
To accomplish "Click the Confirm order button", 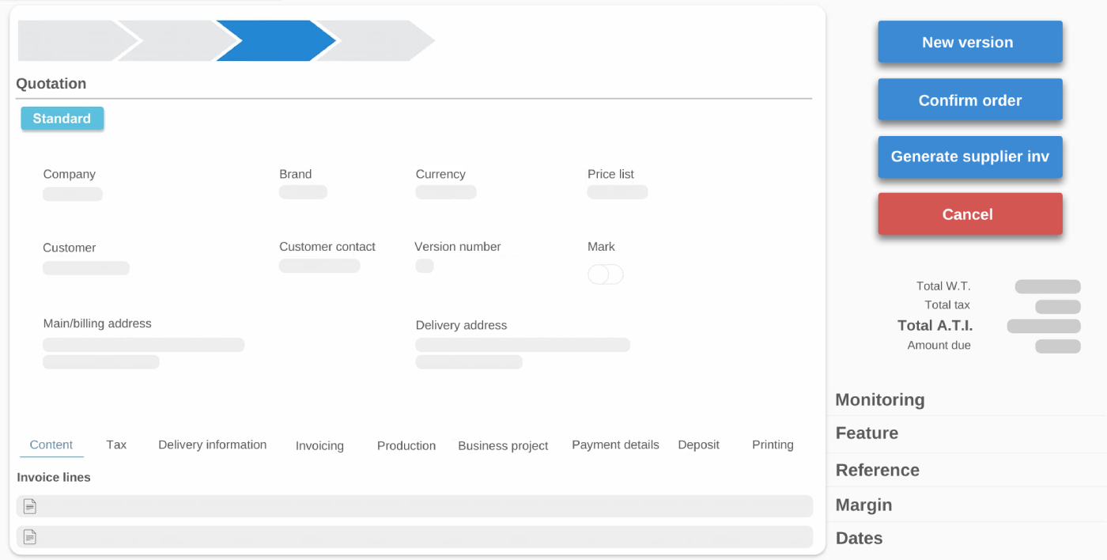I will pos(970,100).
